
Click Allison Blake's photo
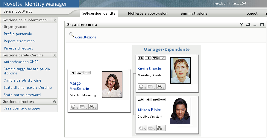pos(180,111)
